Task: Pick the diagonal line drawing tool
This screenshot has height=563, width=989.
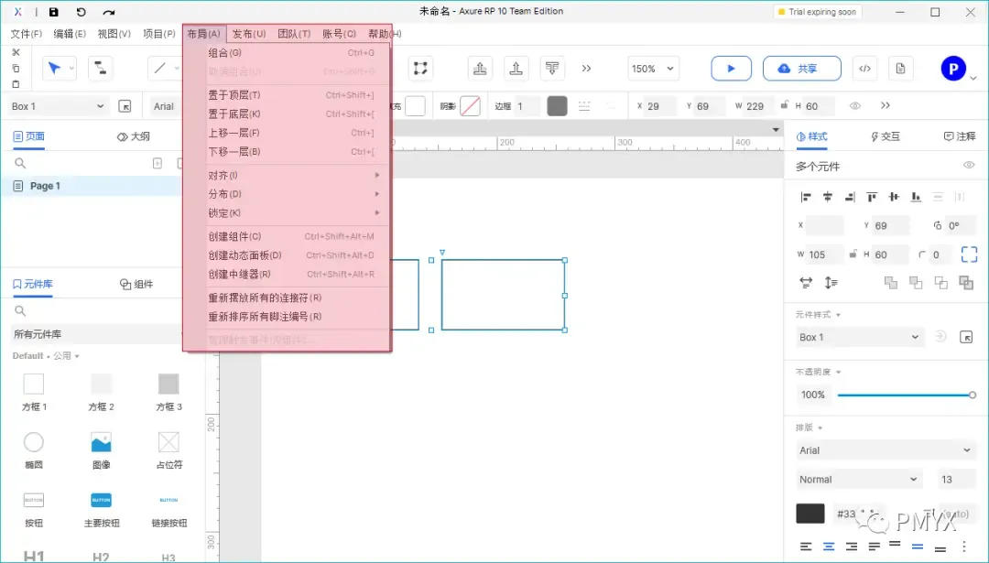Action: (160, 68)
